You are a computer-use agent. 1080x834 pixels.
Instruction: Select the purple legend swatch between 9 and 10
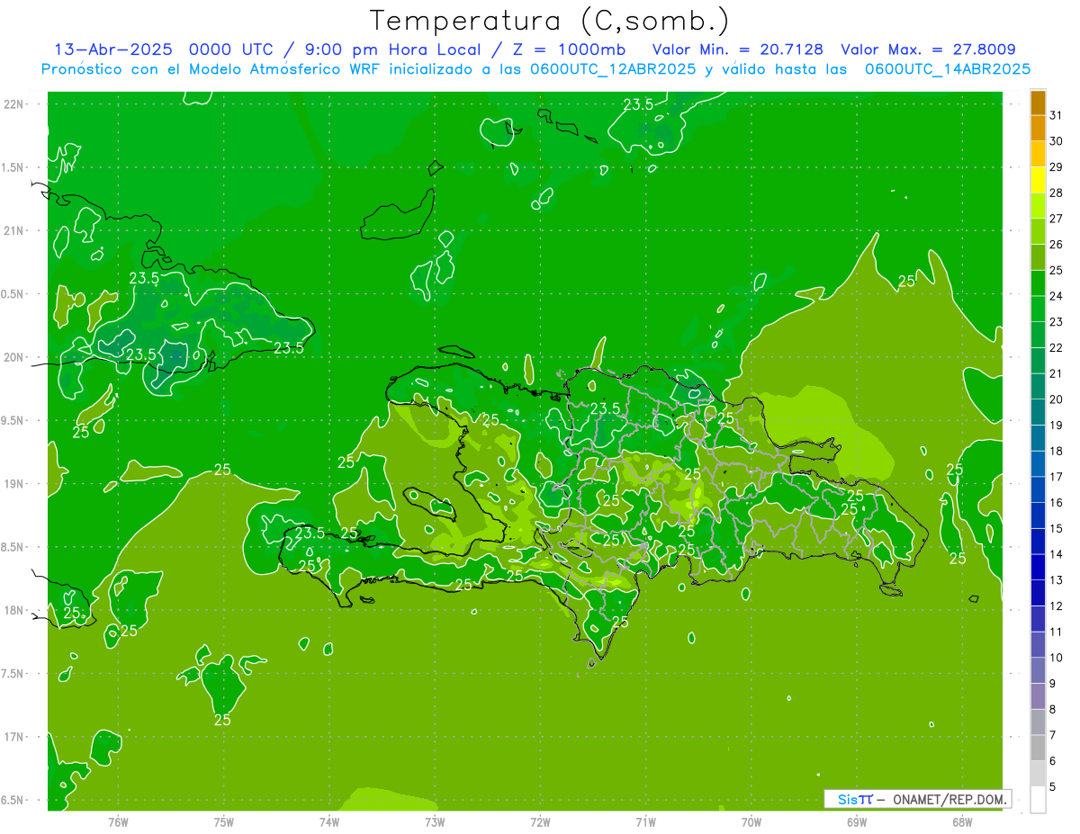tap(1038, 670)
